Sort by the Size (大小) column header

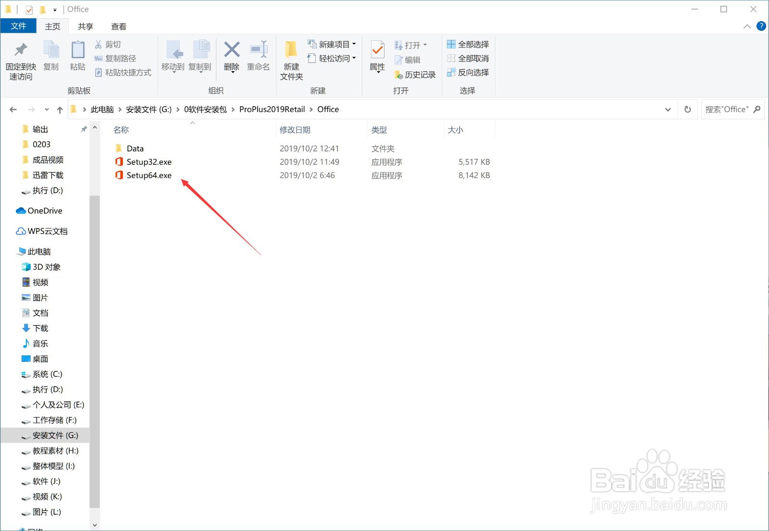point(456,129)
